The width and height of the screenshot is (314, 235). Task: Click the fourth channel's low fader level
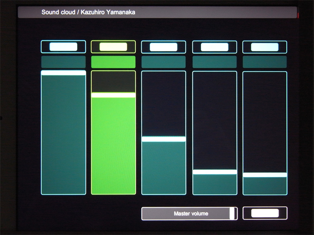click(215, 171)
